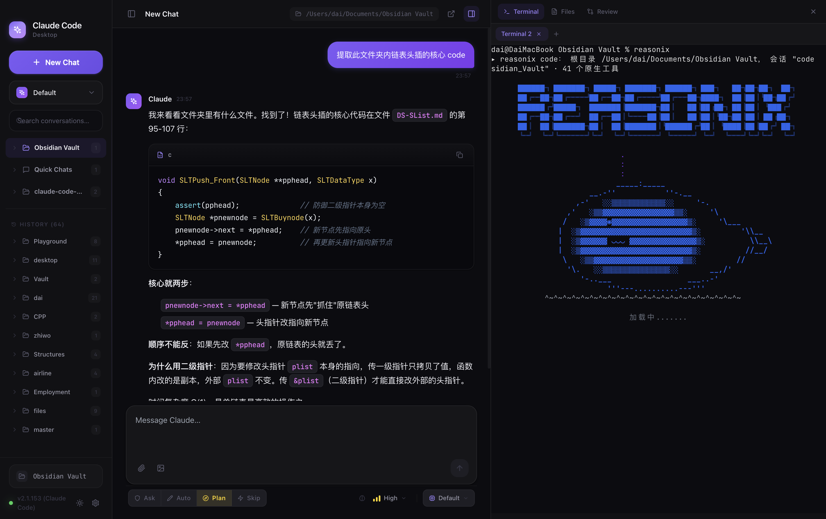This screenshot has width=826, height=519.
Task: Click the Search conversations field
Action: pyautogui.click(x=56, y=121)
